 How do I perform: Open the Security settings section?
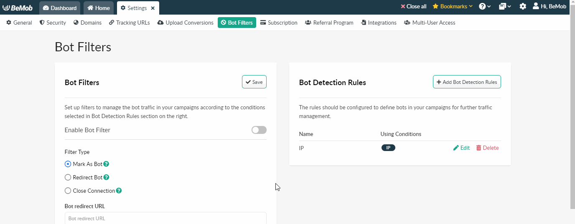pos(53,23)
